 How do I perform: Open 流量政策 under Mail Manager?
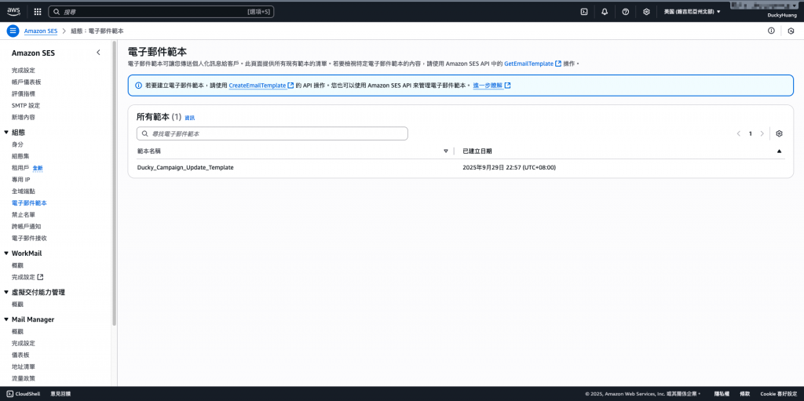24,378
